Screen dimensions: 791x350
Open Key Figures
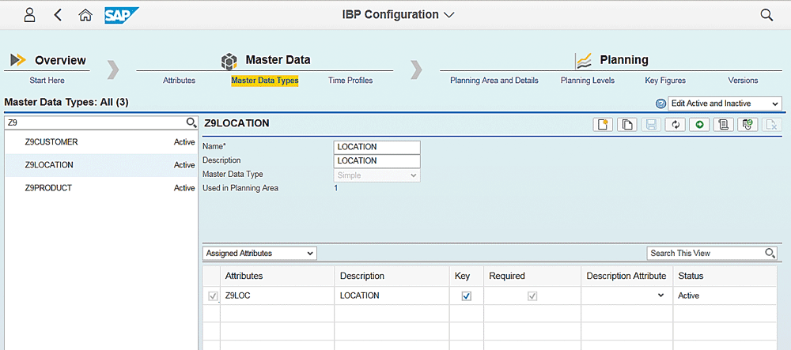click(x=665, y=80)
